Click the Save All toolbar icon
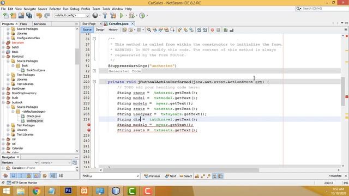Viewport: 349px width, 196px height. pyautogui.click(x=29, y=16)
